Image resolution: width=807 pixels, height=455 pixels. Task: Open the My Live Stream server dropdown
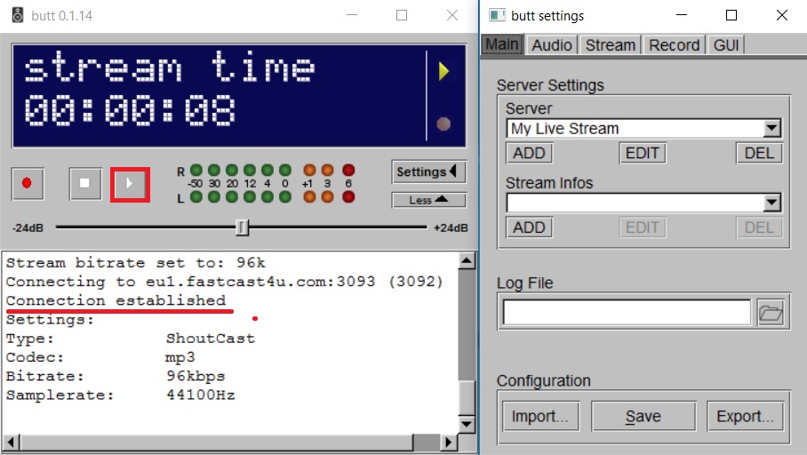771,128
